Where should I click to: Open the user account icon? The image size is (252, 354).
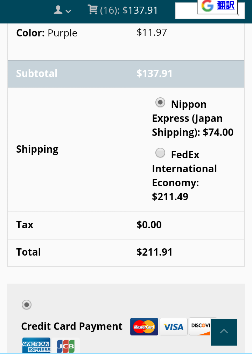pos(58,10)
